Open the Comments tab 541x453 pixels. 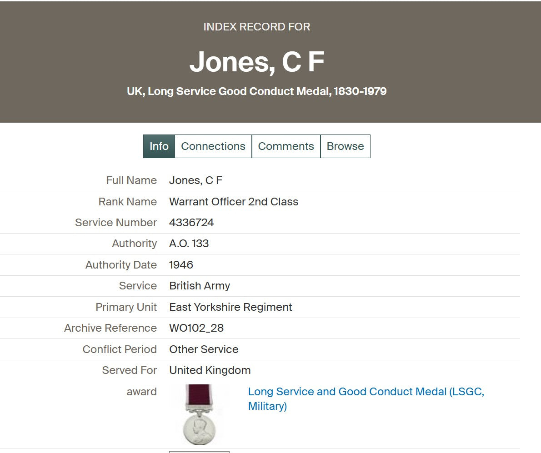(x=286, y=146)
